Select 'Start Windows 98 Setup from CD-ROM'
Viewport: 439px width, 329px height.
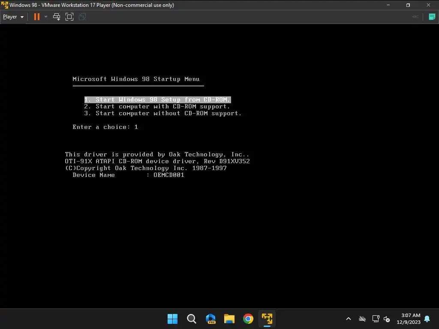157,99
